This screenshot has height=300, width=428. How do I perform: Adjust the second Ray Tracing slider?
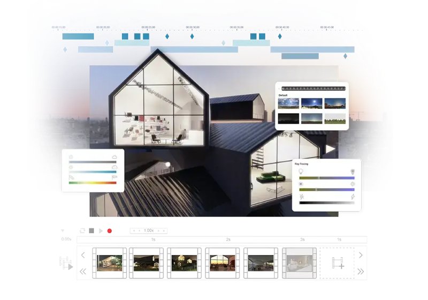click(327, 190)
